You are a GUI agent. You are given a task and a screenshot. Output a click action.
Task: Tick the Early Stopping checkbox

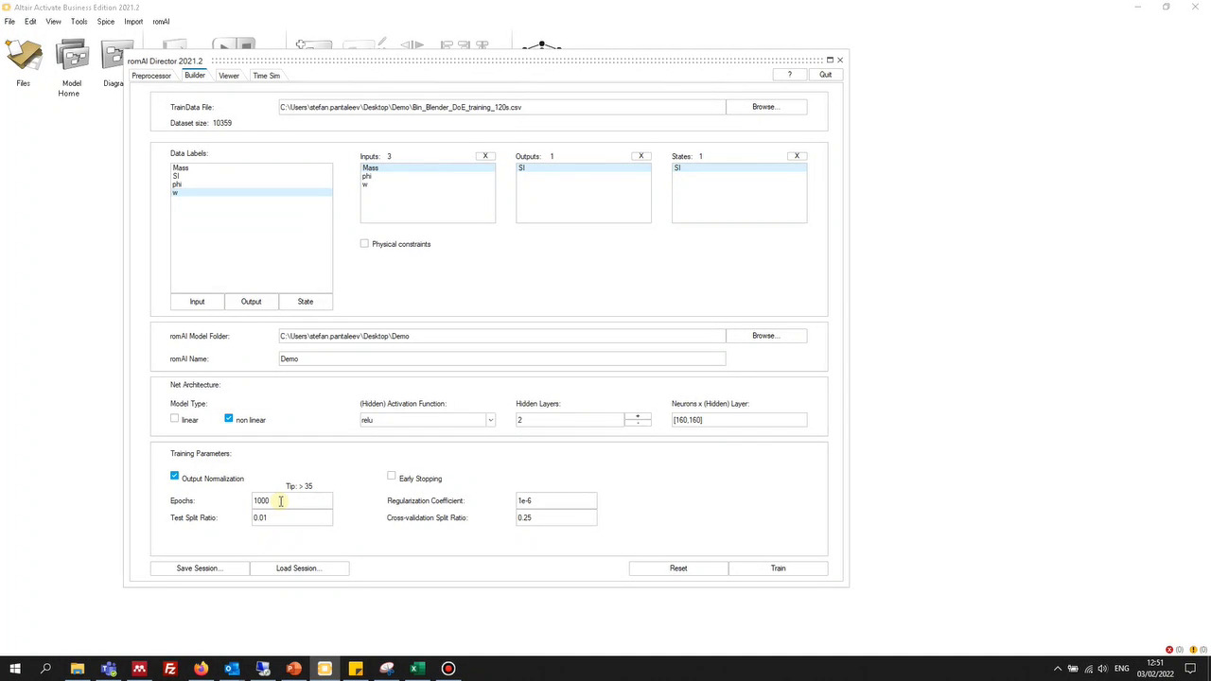pos(392,476)
